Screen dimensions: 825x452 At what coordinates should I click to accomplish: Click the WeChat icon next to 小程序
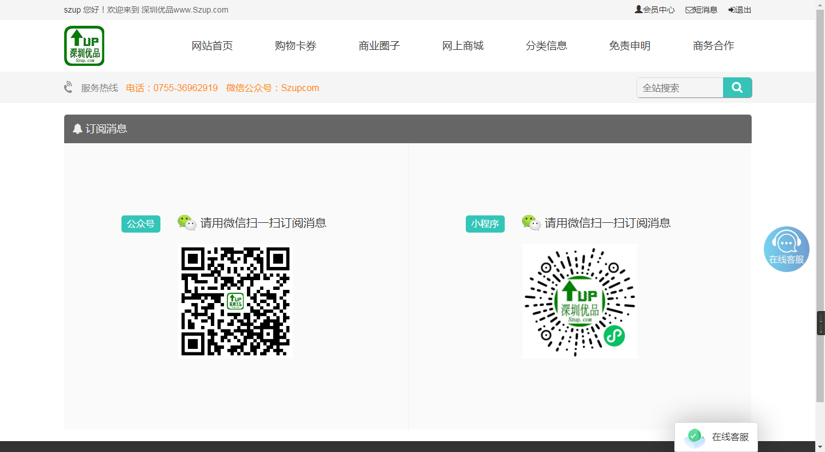(x=531, y=223)
